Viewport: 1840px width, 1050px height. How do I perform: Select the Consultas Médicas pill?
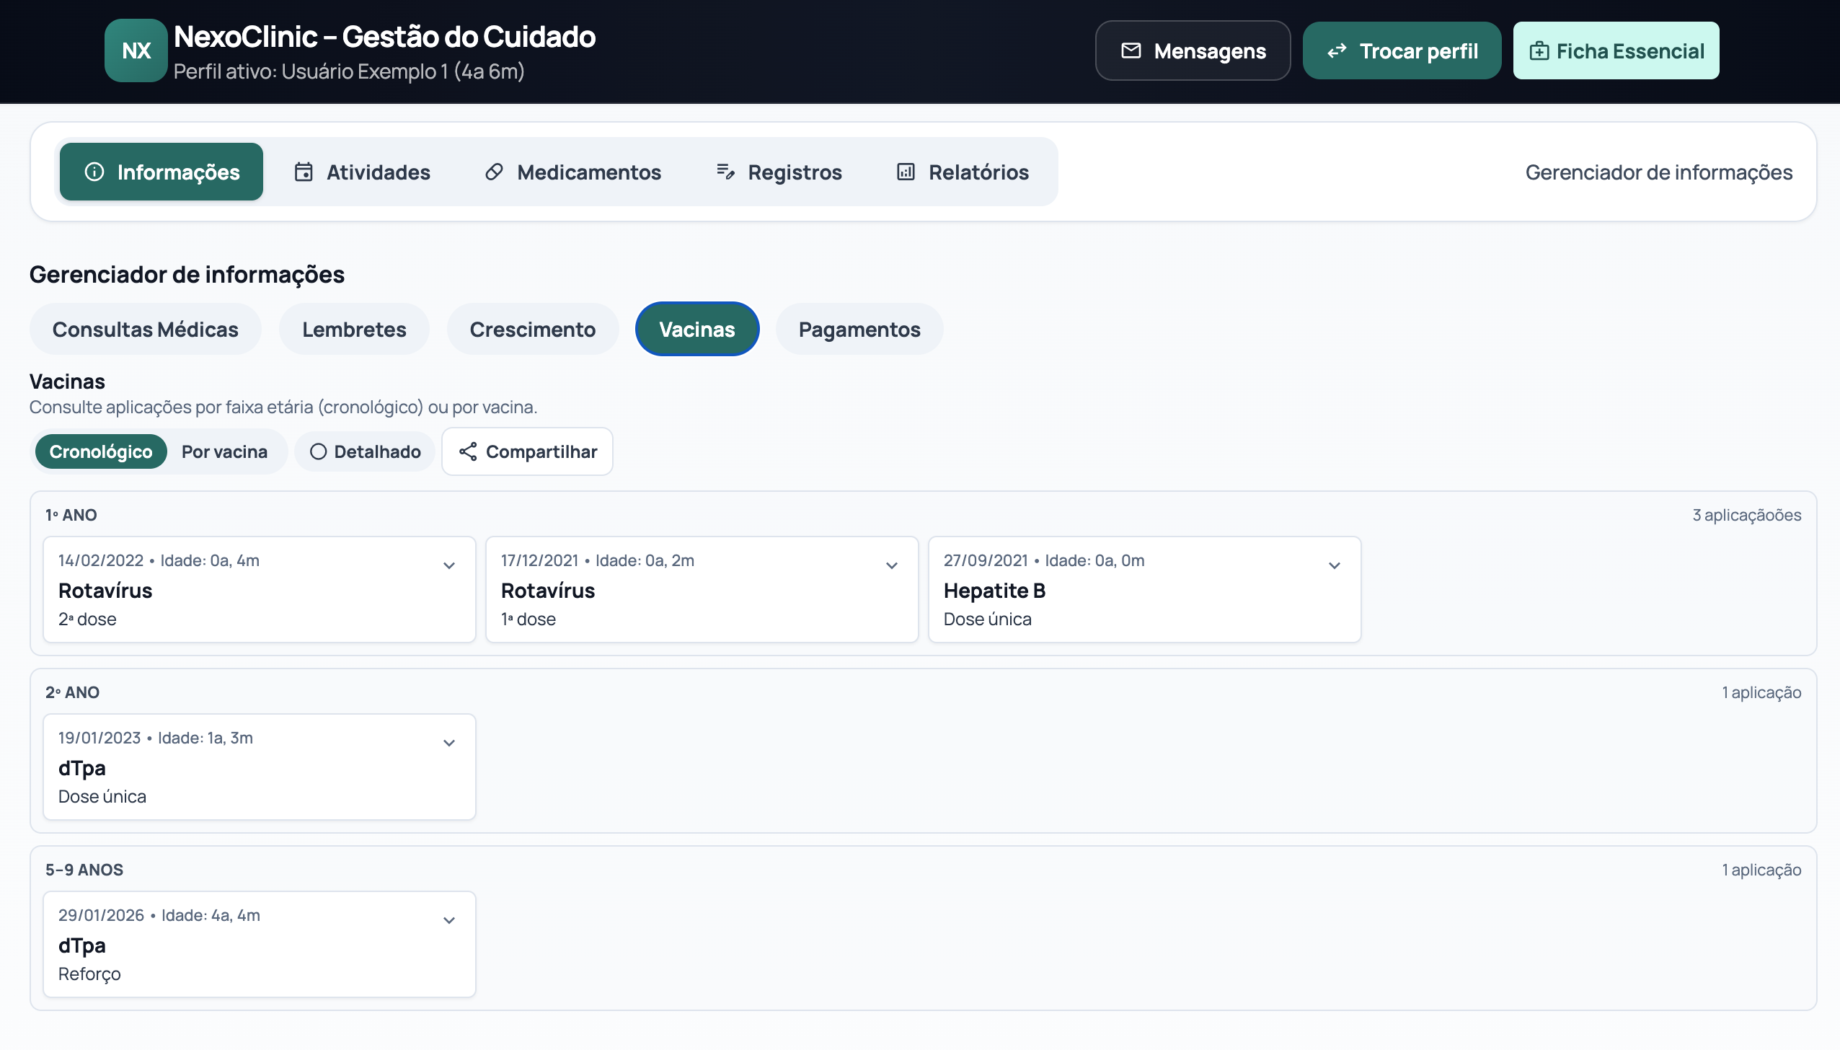click(146, 329)
